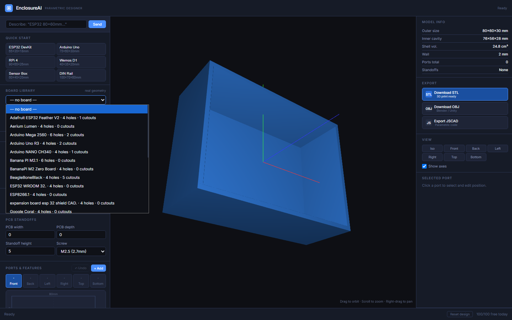Select Banana PI M2.1 board entry
The width and height of the screenshot is (512, 320).
(x=77, y=160)
